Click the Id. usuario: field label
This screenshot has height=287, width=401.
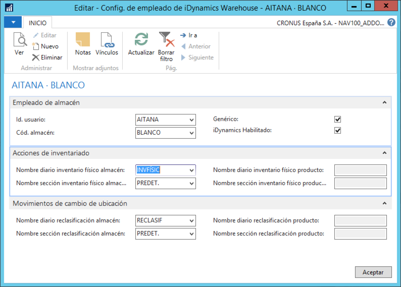[31, 120]
